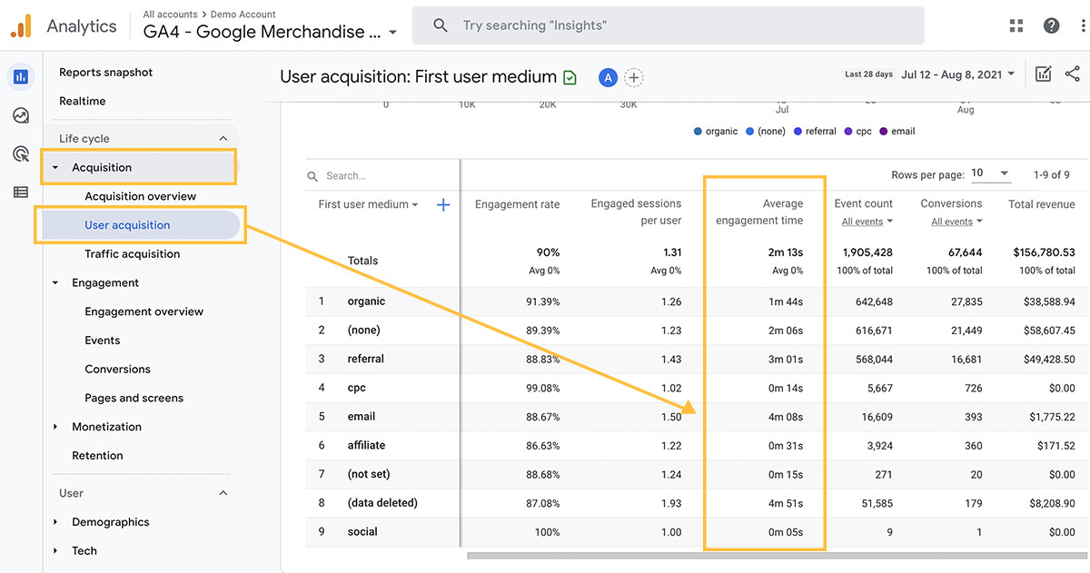Open Engagement overview in the sidebar
This screenshot has width=1090, height=573.
tap(144, 311)
